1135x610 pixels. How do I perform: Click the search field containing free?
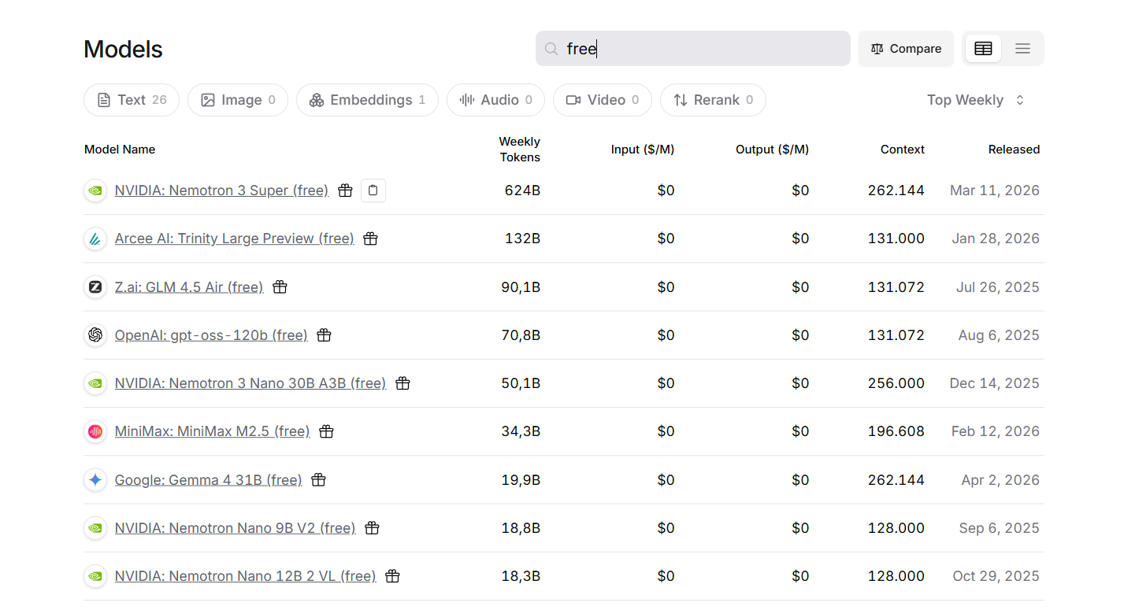point(693,49)
